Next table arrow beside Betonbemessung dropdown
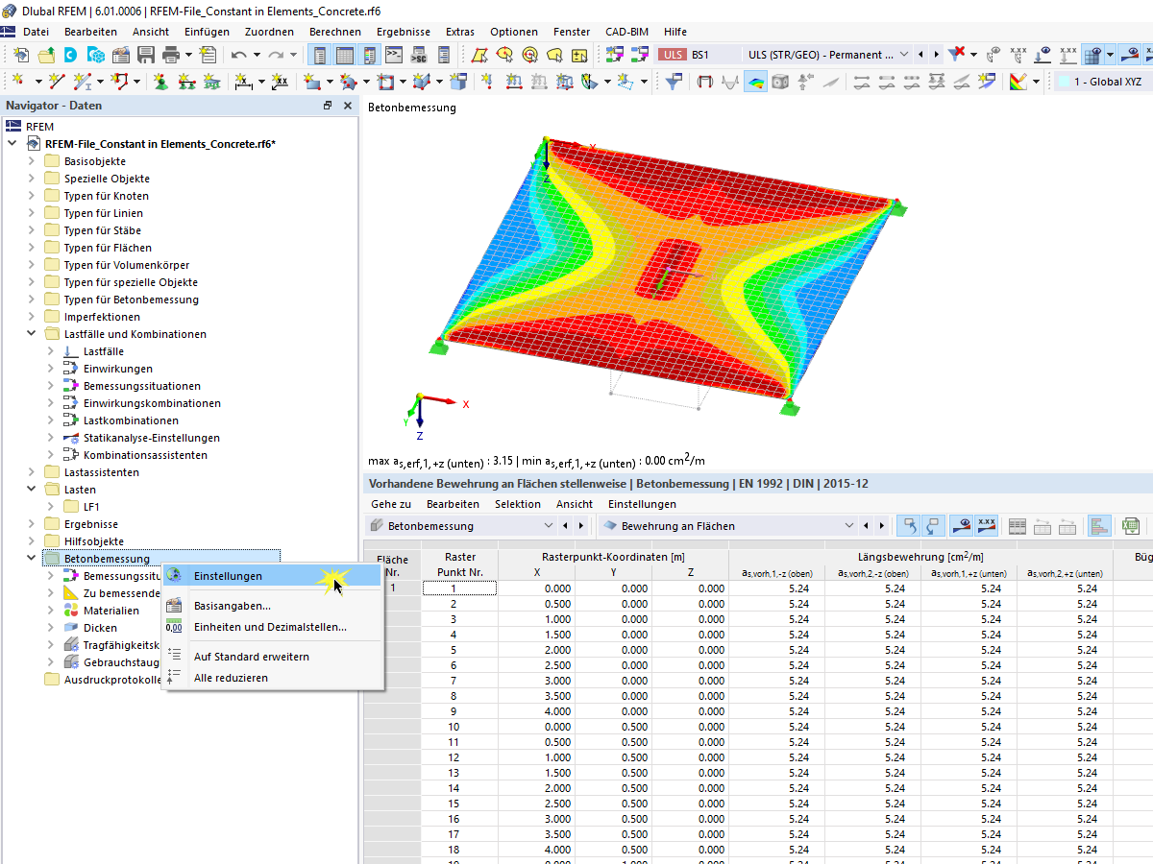Viewport: 1153px width, 864px height. tap(580, 525)
